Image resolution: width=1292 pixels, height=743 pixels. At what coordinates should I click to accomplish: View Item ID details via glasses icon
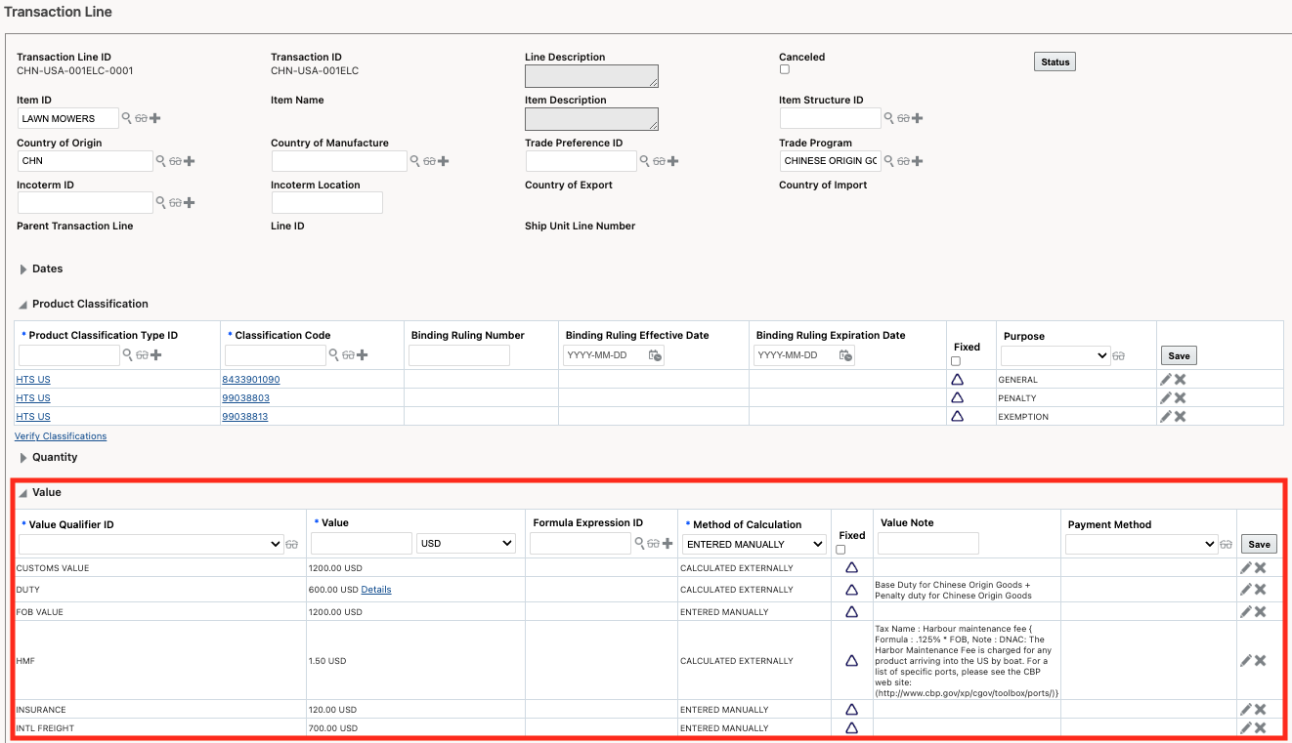pyautogui.click(x=141, y=118)
